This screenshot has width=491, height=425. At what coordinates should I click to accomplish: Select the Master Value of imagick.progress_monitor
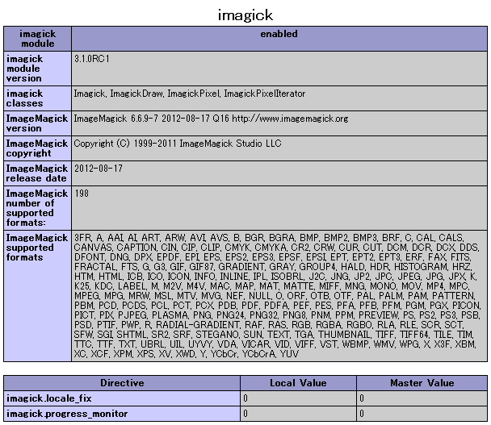click(x=422, y=414)
